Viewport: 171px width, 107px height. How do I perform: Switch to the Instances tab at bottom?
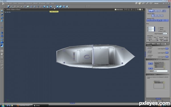coord(154,101)
